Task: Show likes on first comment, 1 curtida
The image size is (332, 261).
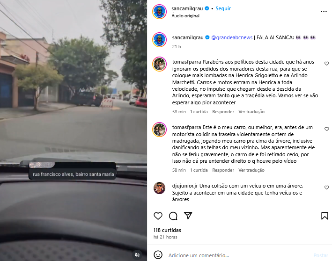Action: click(x=199, y=112)
